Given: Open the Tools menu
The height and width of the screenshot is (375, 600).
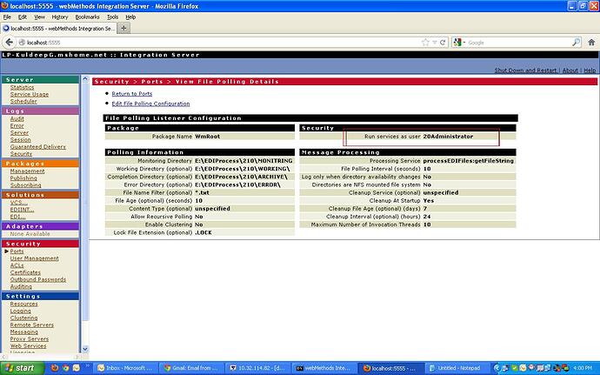Looking at the screenshot, I should (x=112, y=17).
